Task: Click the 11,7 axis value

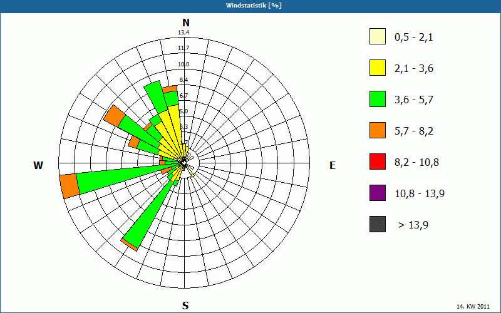Action: 183,48
